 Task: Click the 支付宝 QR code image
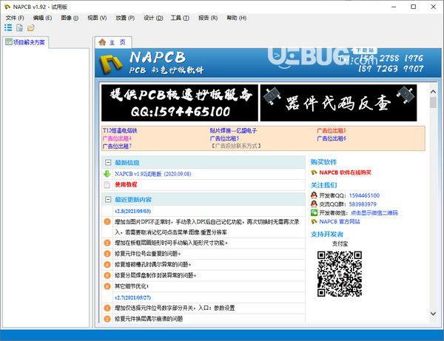coord(339,274)
